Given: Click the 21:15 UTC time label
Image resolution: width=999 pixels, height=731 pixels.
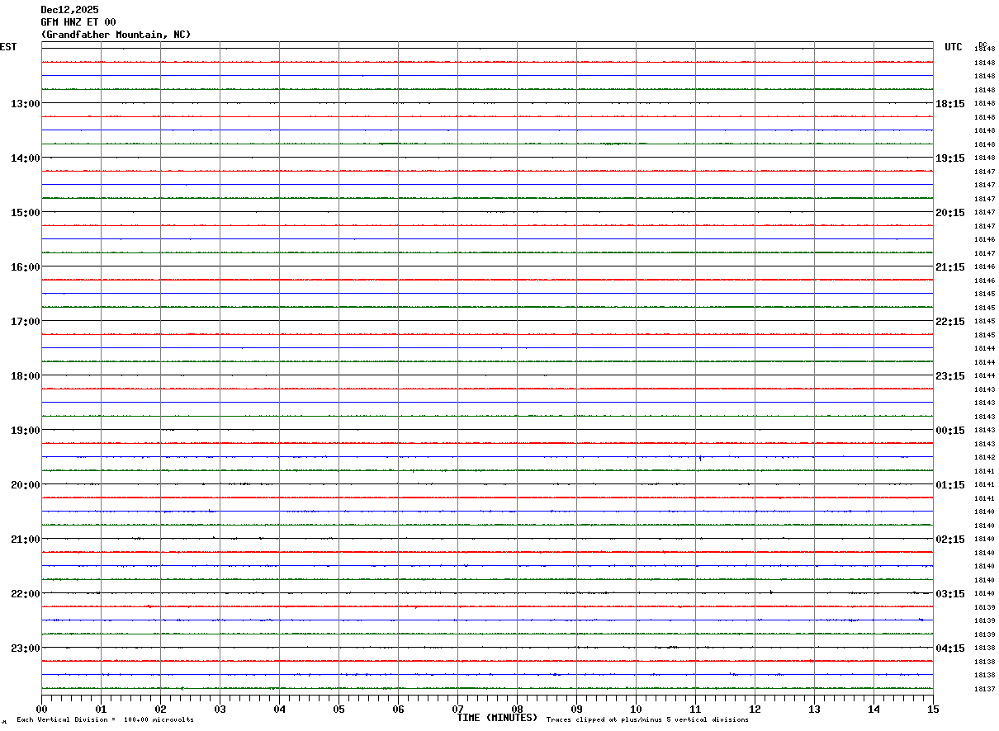Looking at the screenshot, I should 950,267.
